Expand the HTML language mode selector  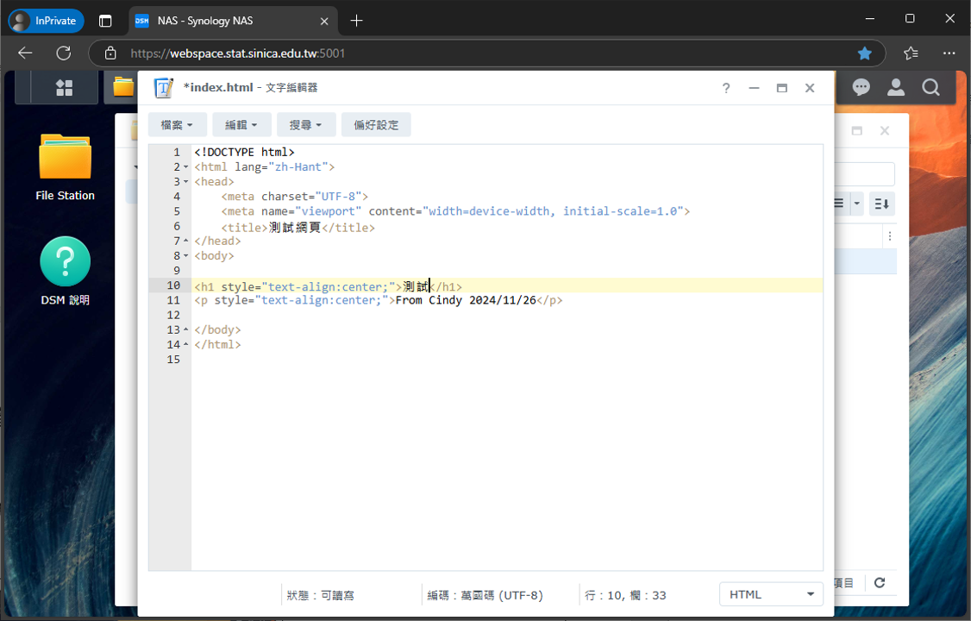771,594
